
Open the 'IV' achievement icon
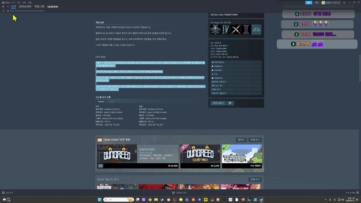(226, 30)
